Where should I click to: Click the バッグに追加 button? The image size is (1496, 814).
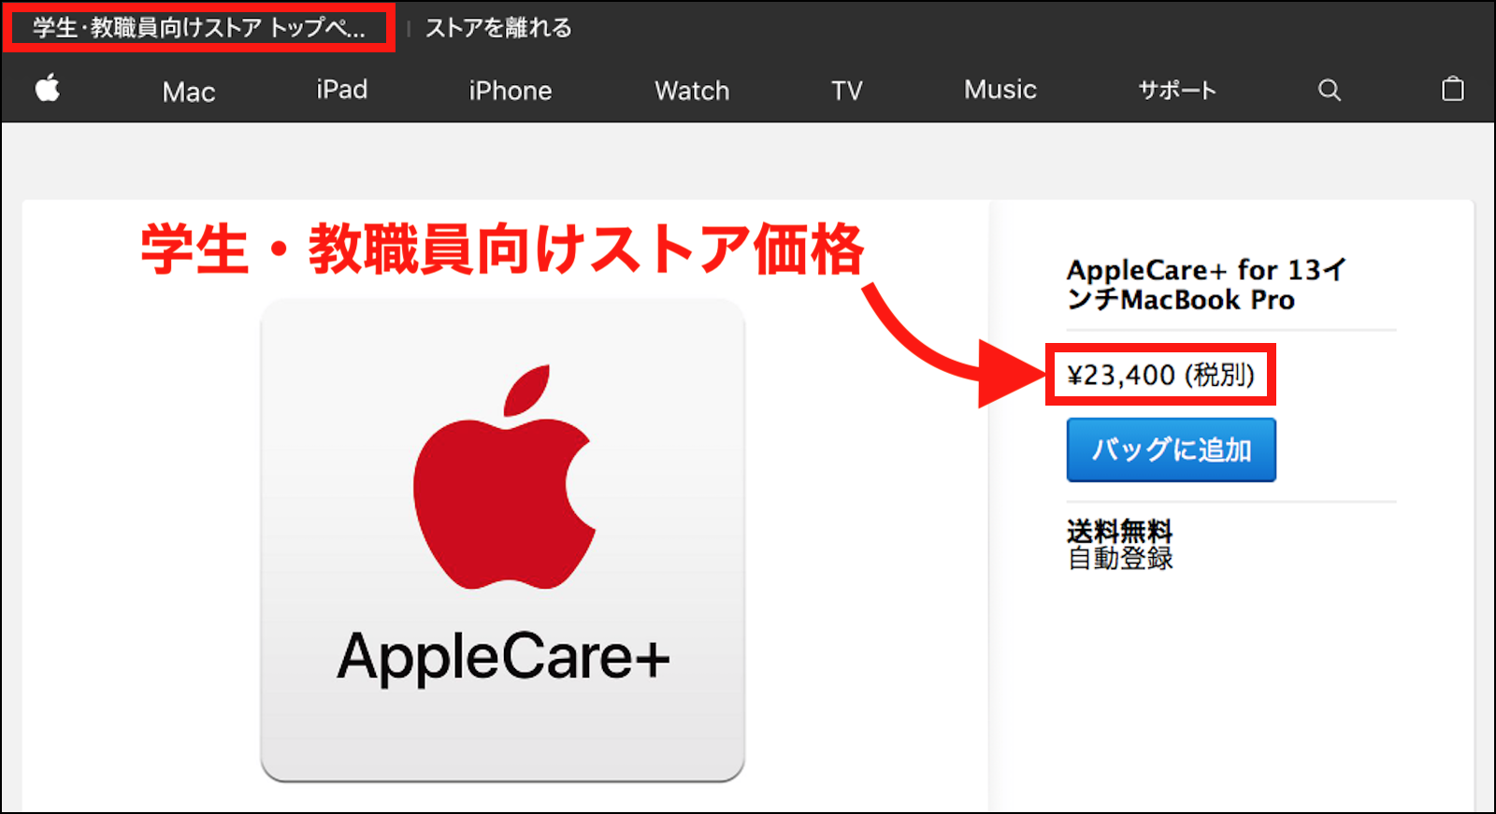pyautogui.click(x=1171, y=450)
